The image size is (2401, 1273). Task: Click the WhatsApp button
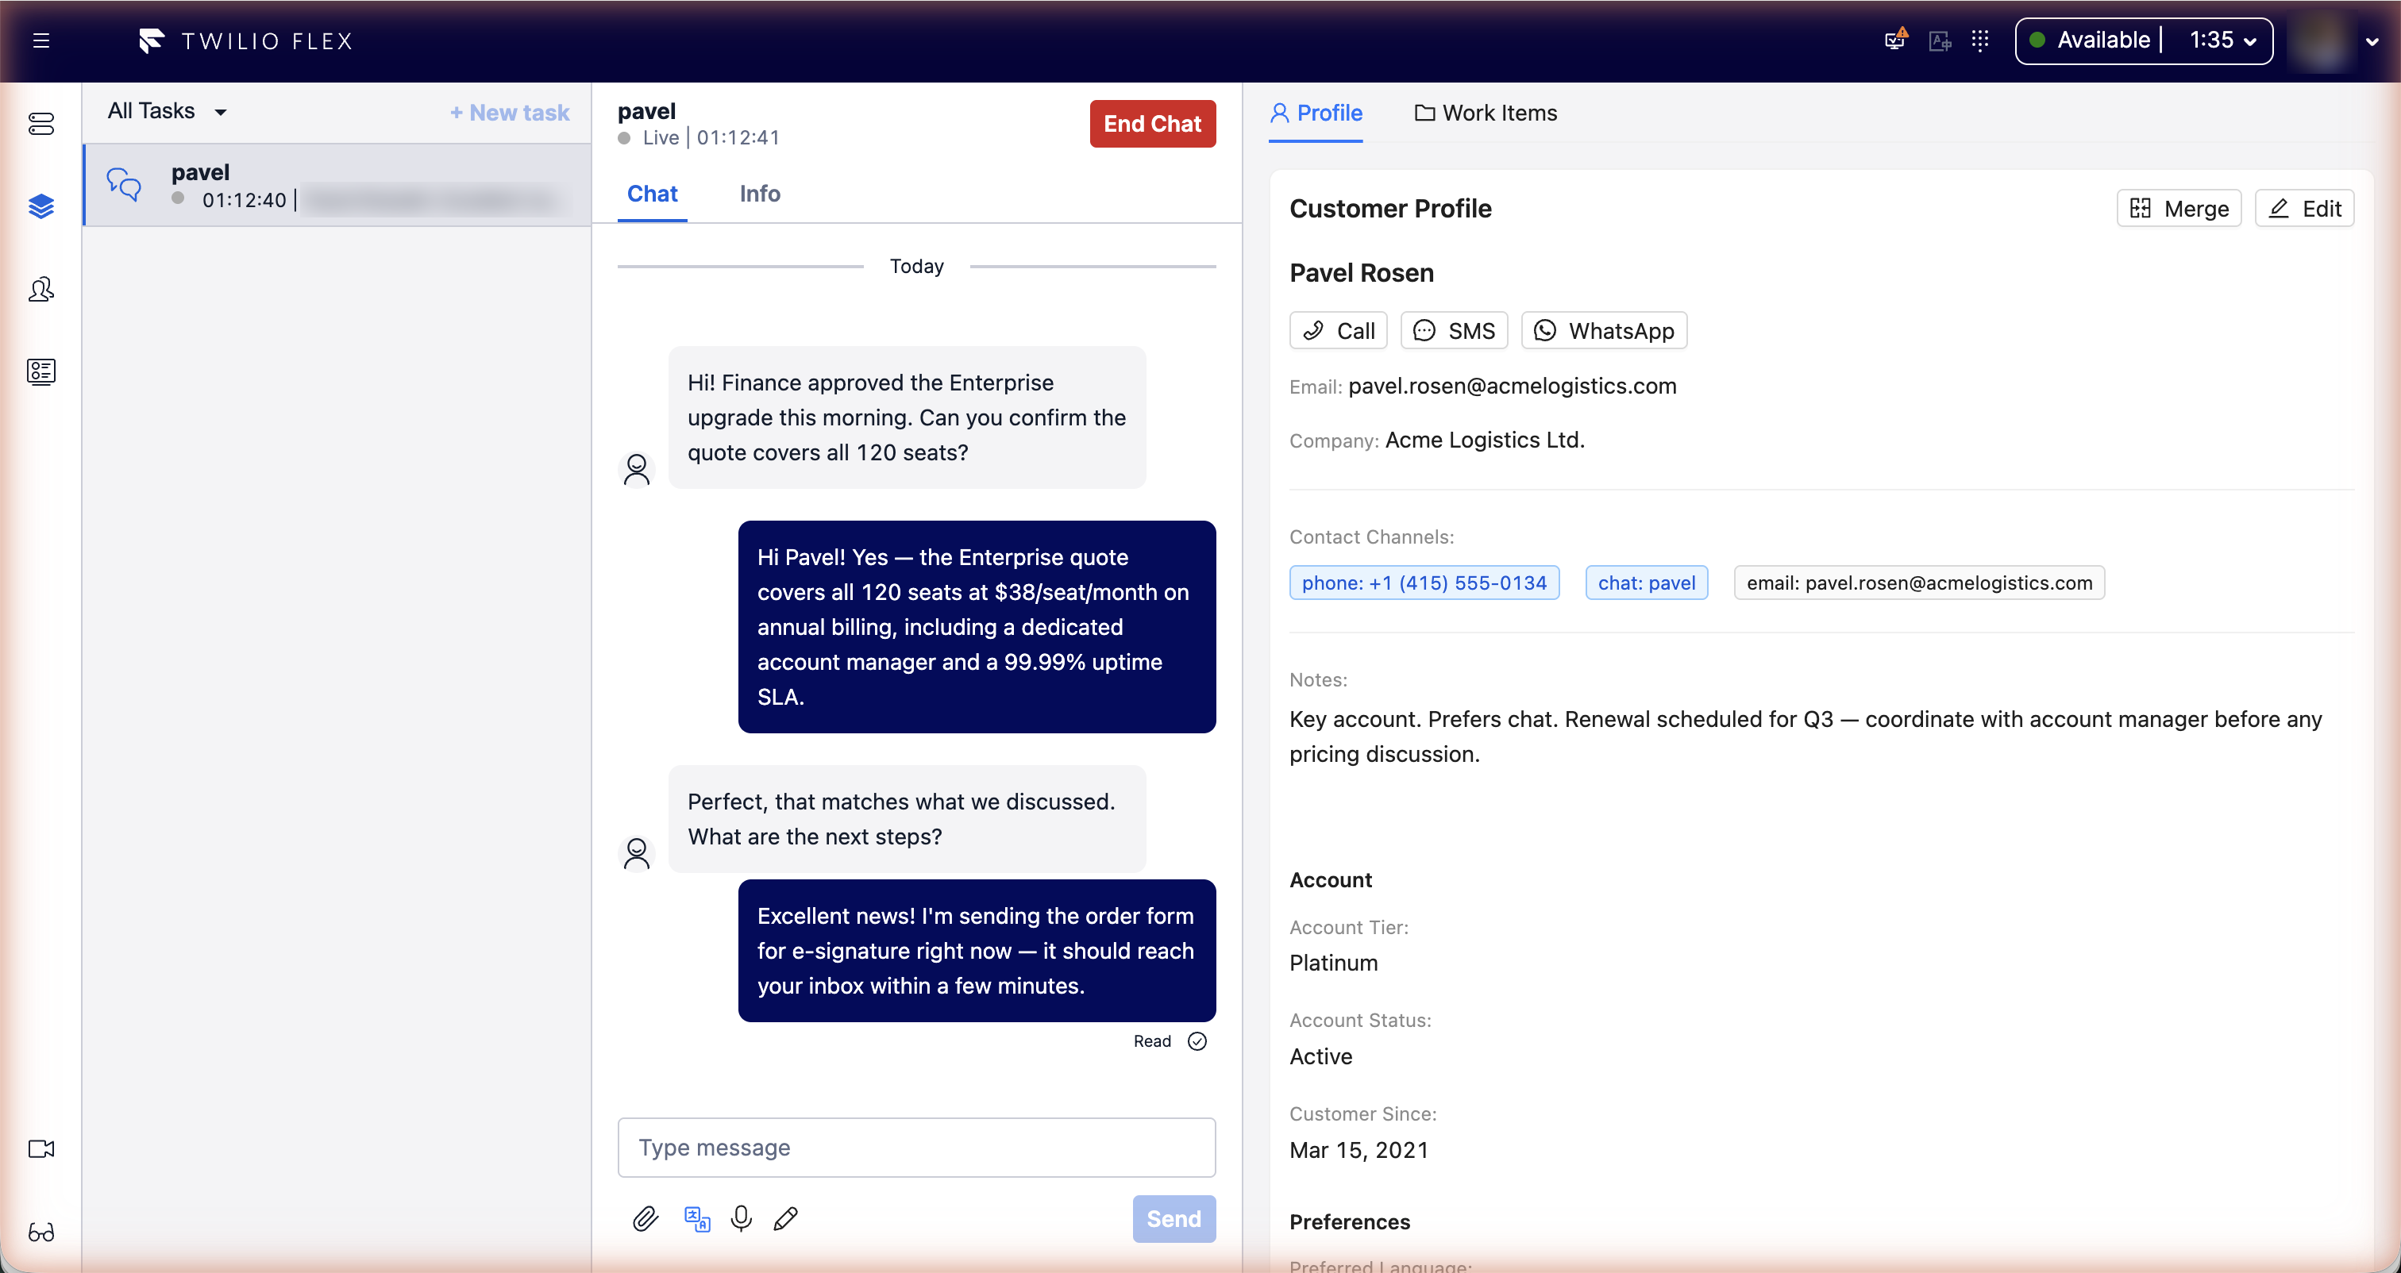[x=1603, y=330]
